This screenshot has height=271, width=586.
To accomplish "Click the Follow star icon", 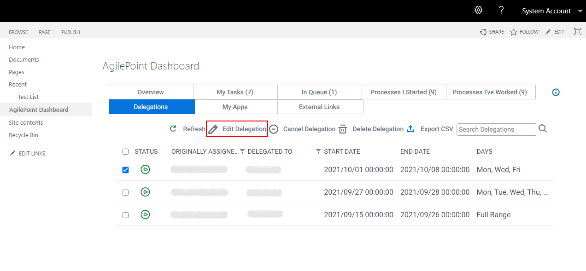I will (x=514, y=32).
